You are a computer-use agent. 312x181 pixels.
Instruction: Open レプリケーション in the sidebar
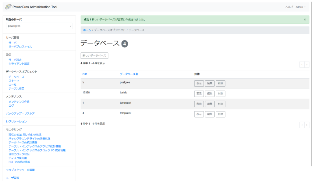click(x=16, y=122)
